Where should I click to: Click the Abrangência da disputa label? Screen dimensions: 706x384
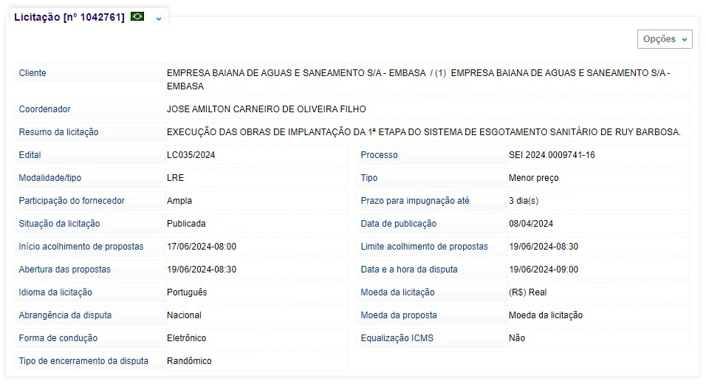pos(65,315)
